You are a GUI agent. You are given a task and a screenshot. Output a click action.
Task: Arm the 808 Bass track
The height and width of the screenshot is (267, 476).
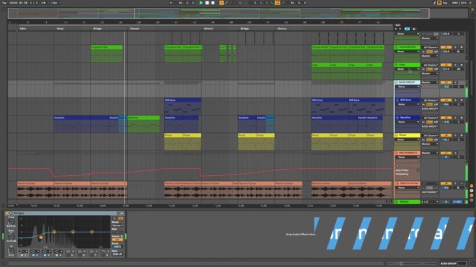(462, 100)
